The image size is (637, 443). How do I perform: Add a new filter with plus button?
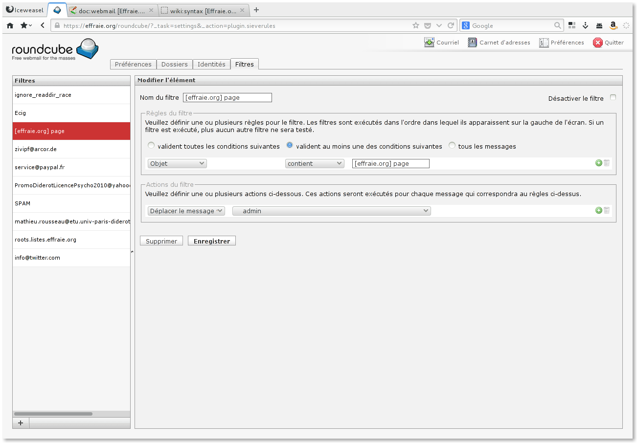pyautogui.click(x=21, y=423)
